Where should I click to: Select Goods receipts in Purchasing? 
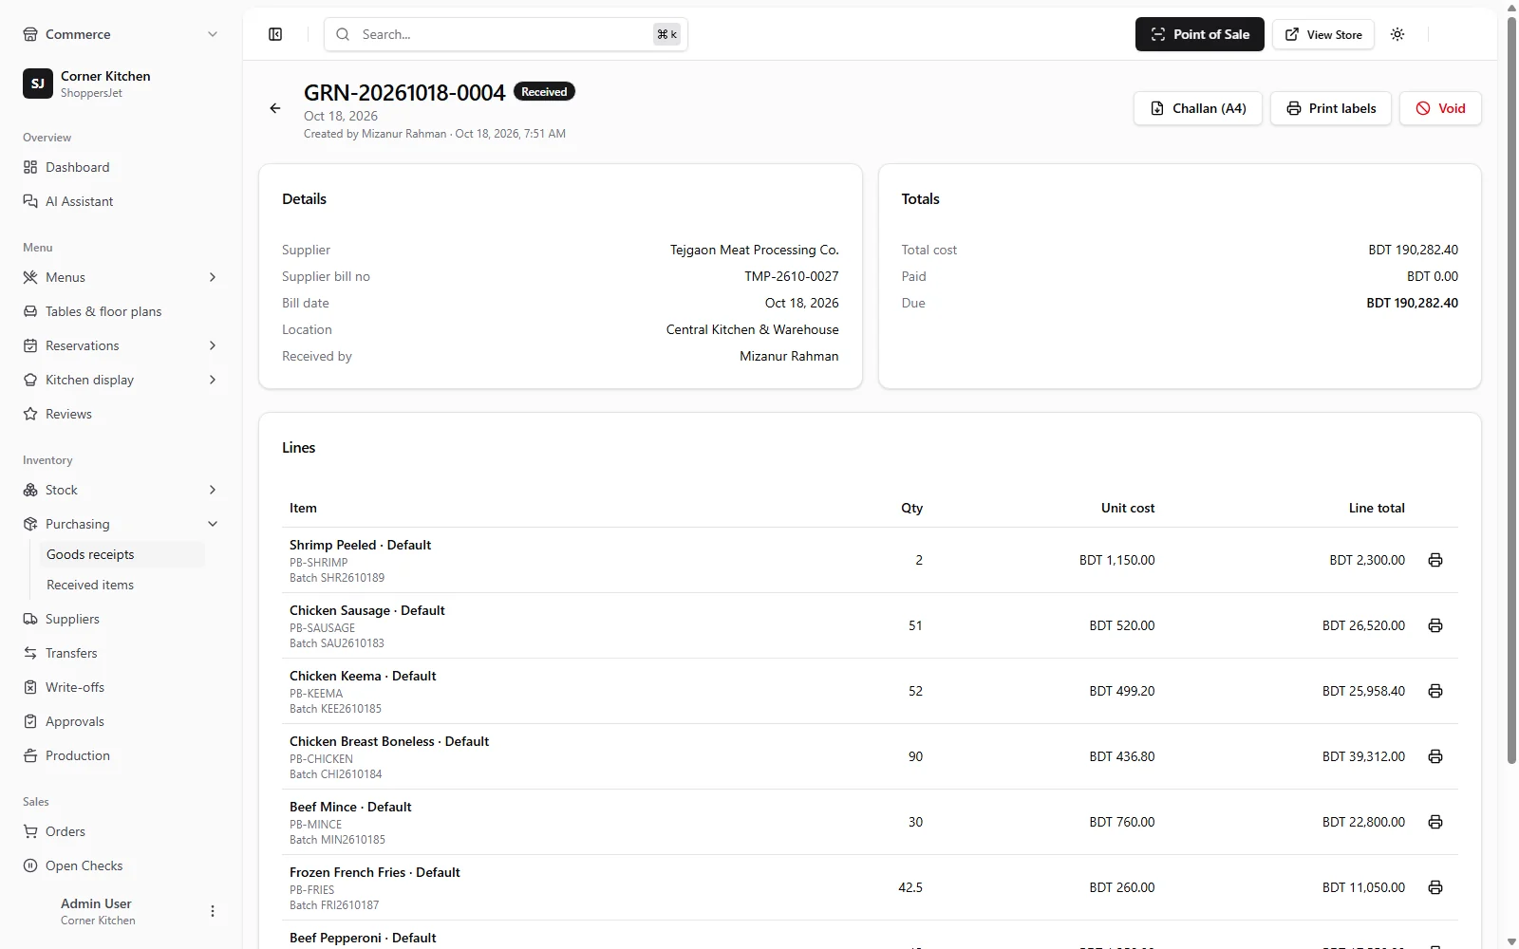click(x=121, y=554)
